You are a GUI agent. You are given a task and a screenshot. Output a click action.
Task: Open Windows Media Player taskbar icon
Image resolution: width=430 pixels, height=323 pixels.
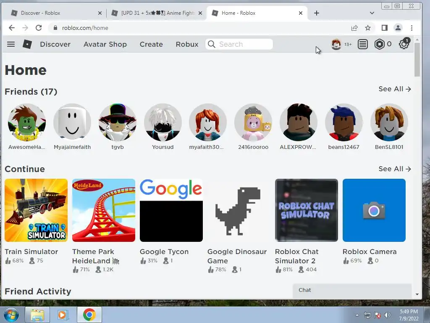[62, 315]
